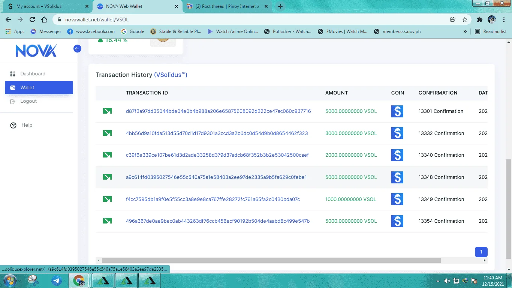512x288 pixels.
Task: Click the 1000.00000000 VSOL amount
Action: tap(350, 199)
